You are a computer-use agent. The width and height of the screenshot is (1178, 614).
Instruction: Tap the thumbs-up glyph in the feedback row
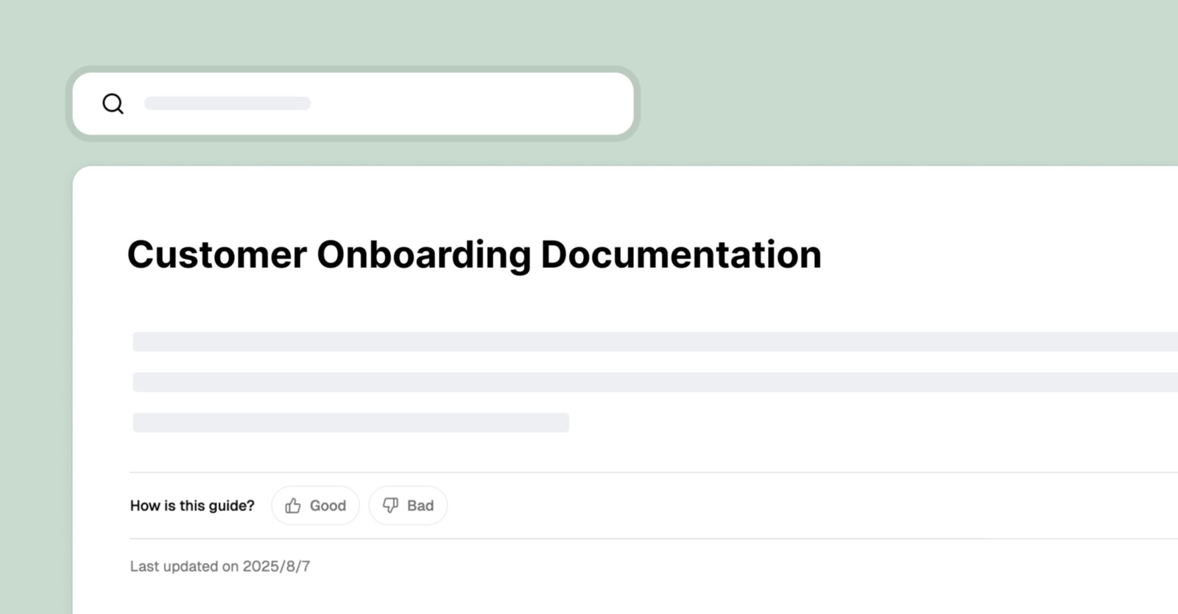tap(294, 505)
